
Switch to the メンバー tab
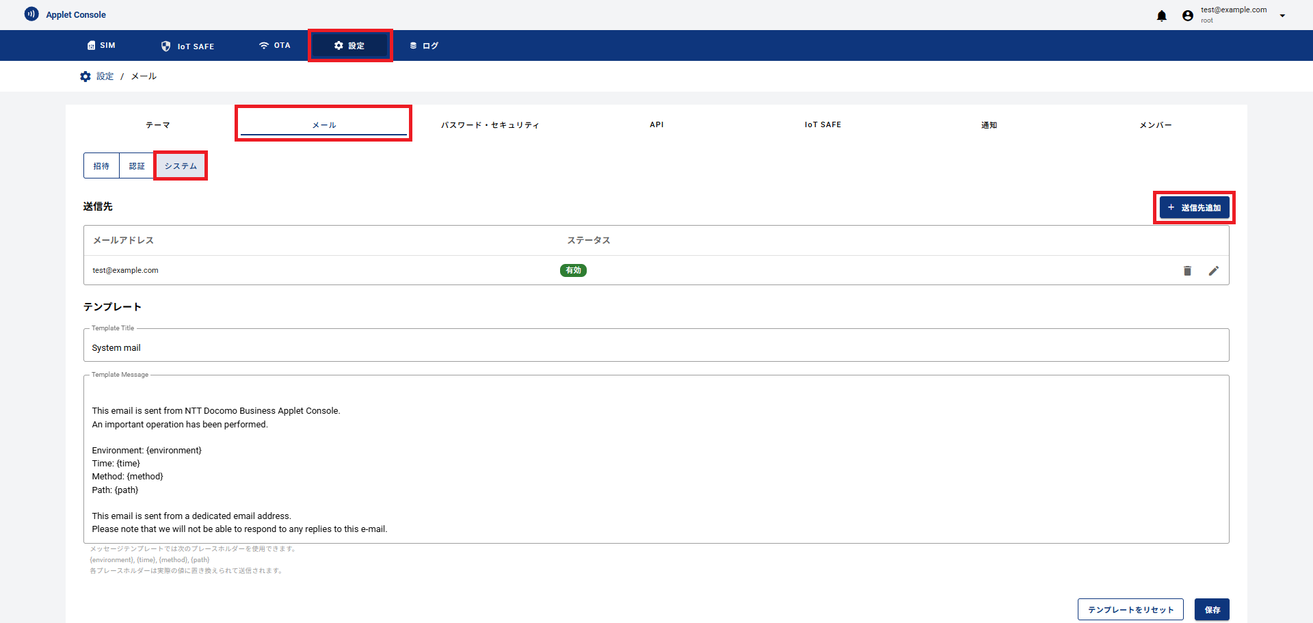pos(1155,125)
